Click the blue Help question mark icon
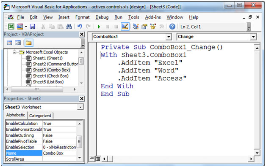 [172, 27]
